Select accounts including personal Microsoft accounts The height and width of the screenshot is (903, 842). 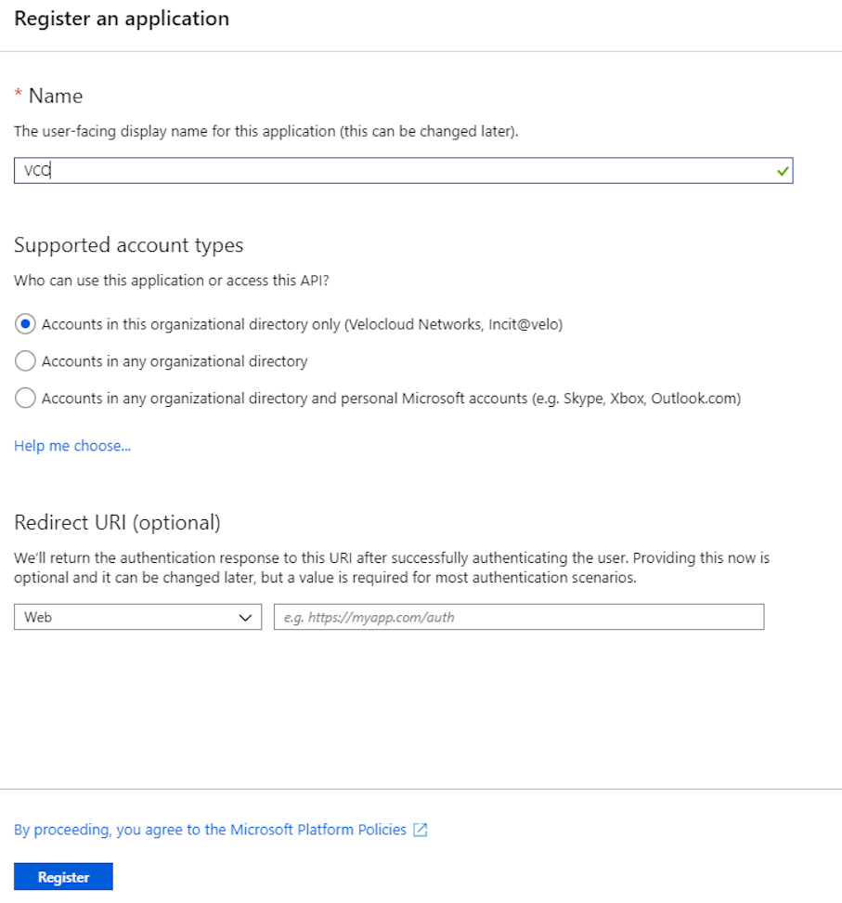[x=25, y=398]
